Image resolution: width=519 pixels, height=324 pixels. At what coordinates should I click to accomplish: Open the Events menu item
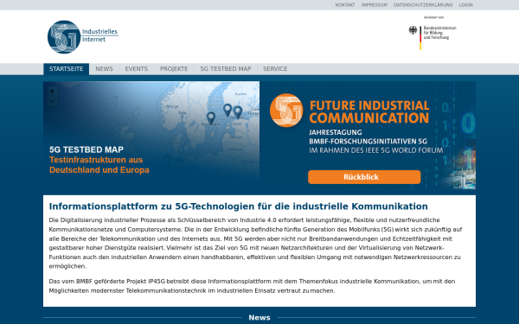137,69
